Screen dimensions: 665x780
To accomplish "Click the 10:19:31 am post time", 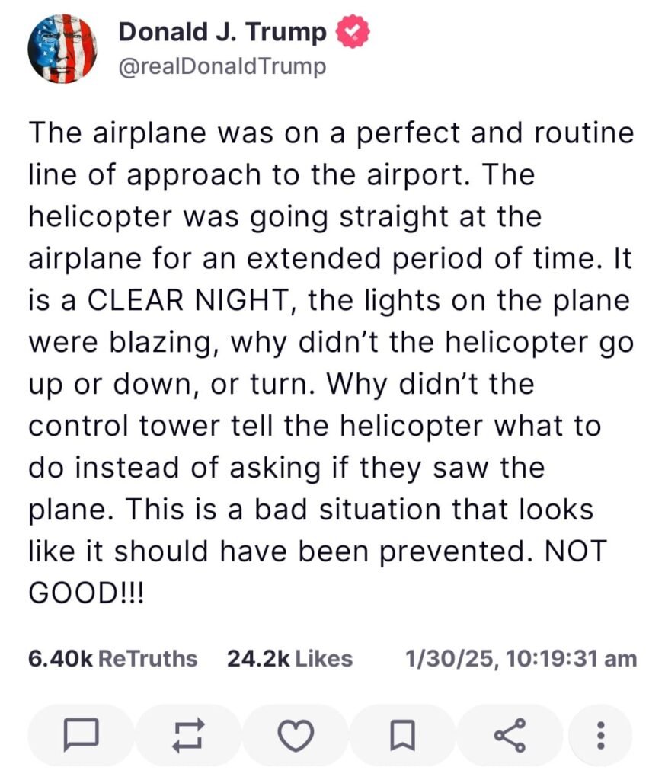I will (571, 658).
